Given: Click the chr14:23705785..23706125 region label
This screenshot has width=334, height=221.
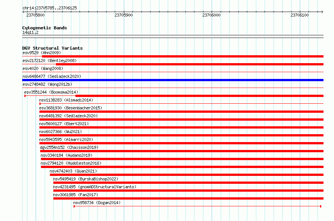Looking at the screenshot, I should click(50, 8).
